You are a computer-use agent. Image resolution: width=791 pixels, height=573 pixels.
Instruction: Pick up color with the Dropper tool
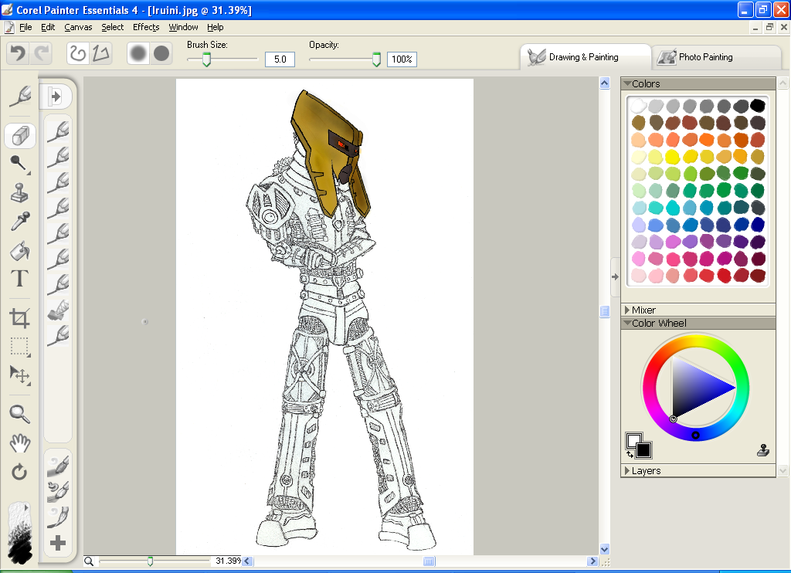(19, 222)
